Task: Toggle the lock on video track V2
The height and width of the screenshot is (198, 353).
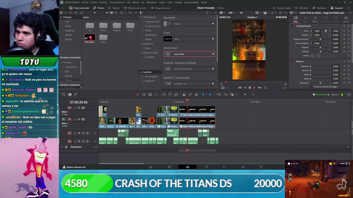Action: pos(75,108)
